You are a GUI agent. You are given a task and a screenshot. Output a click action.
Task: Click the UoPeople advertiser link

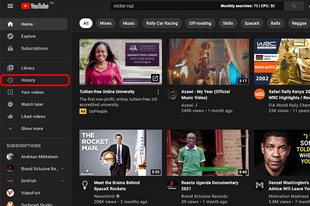(98, 111)
